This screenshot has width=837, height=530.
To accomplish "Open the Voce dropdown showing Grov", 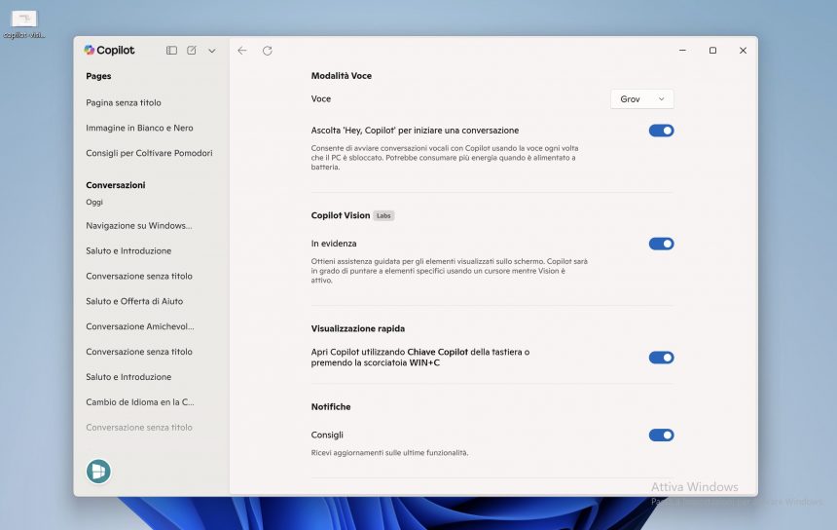I will pyautogui.click(x=642, y=99).
